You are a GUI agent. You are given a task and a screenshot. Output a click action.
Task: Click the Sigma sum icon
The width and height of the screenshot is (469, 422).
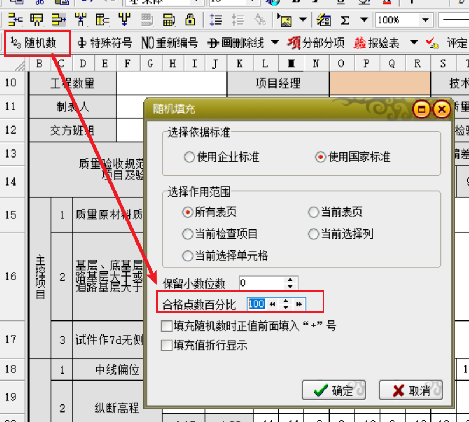coord(345,20)
